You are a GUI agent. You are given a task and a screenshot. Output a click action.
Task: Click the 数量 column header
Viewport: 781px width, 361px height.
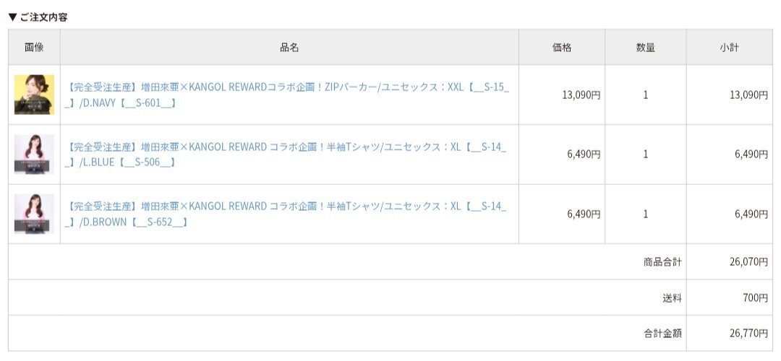tap(646, 47)
